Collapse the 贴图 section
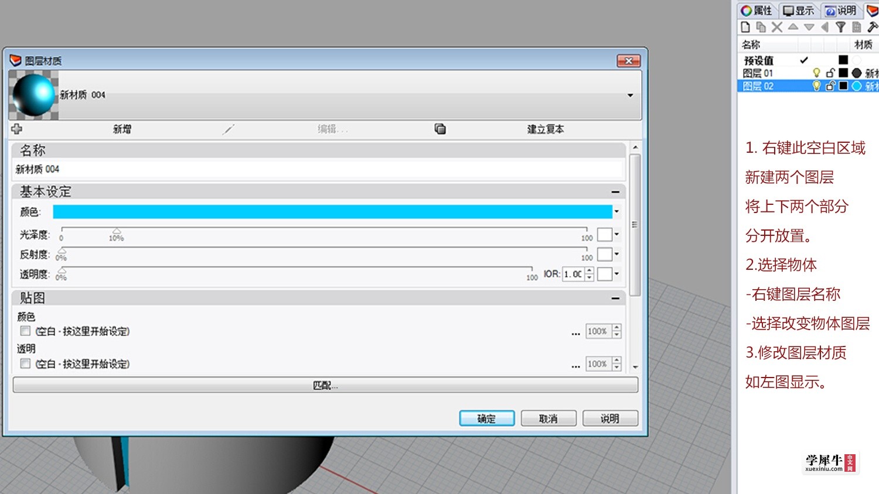879x494 pixels. (615, 299)
